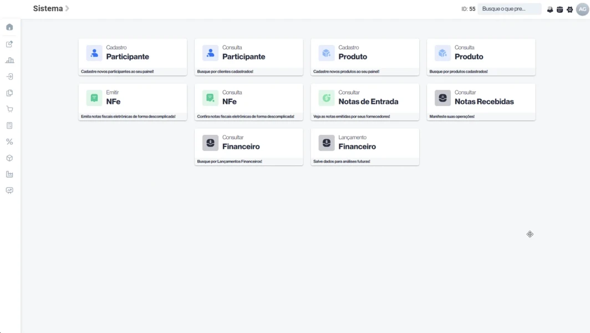Click the copy documents sidebar icon
Viewport: 590px width, 333px height.
[9, 93]
